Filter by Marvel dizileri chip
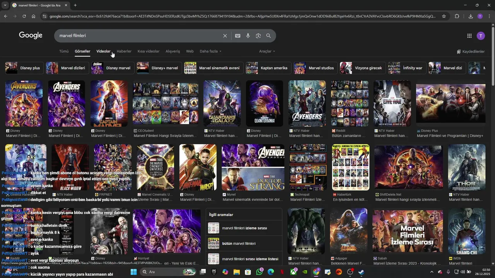Viewport: 495px width, 278px height. 67,68
